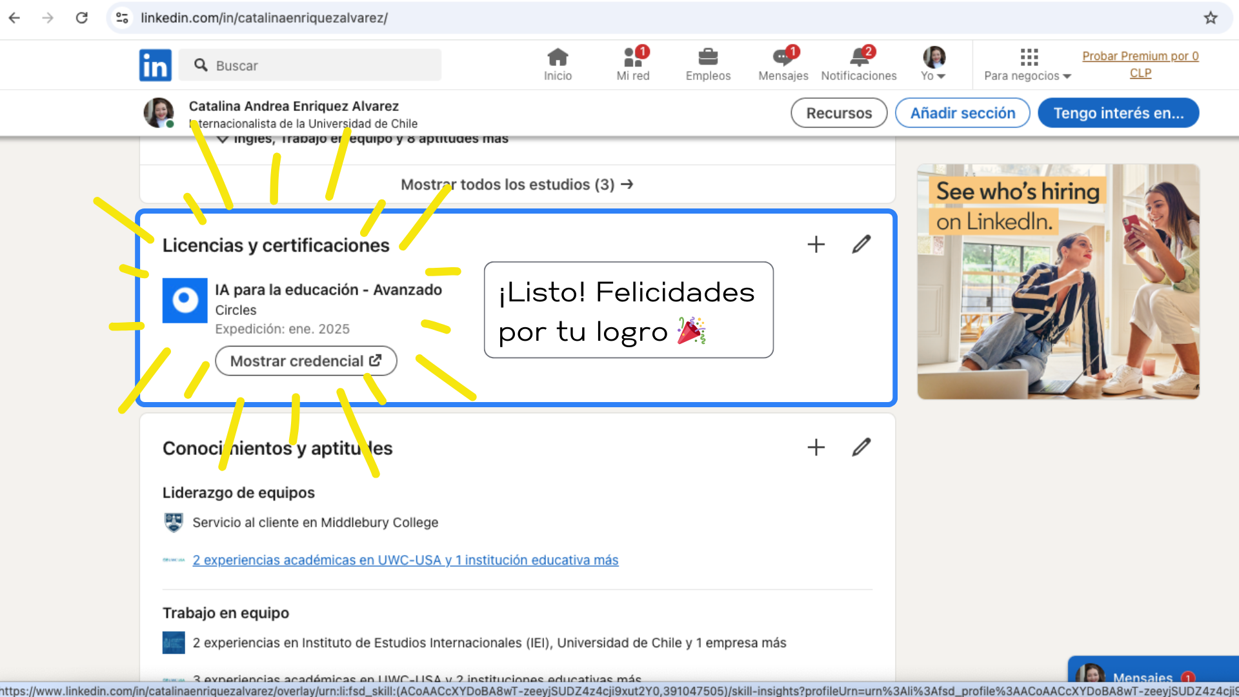Click Mostrar todos los estudios (3)

pyautogui.click(x=517, y=185)
